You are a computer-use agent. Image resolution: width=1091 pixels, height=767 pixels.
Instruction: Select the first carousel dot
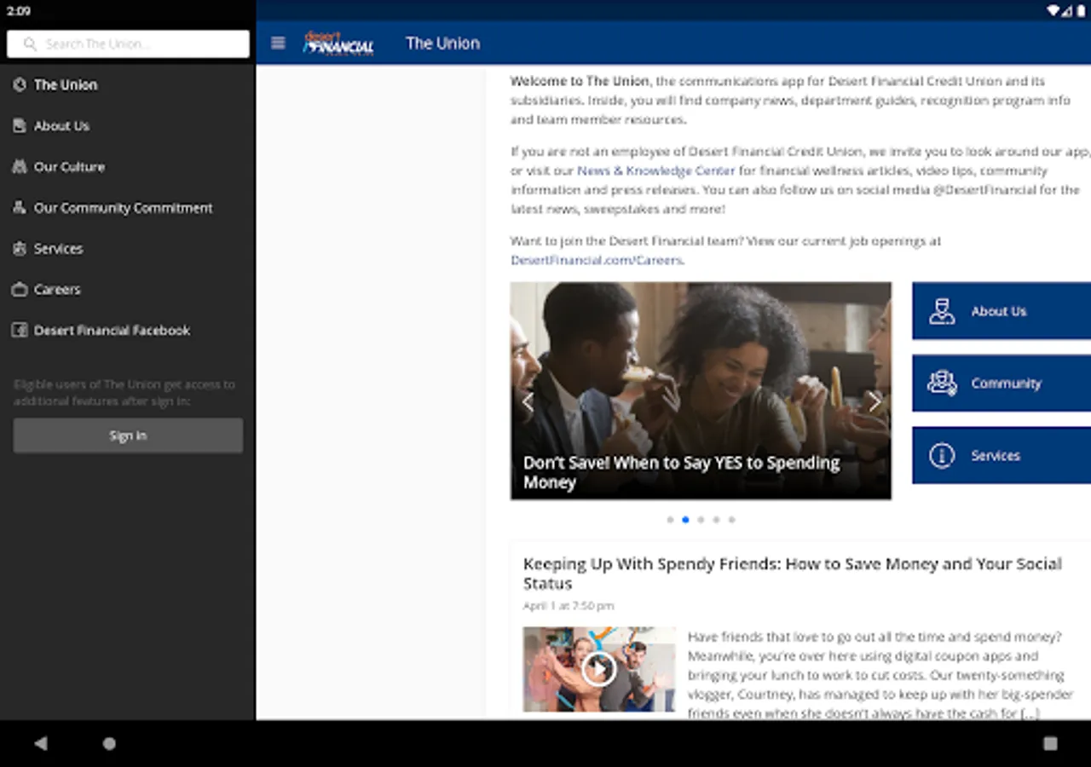point(670,519)
